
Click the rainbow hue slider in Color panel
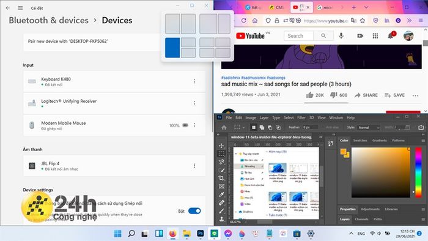418,172
